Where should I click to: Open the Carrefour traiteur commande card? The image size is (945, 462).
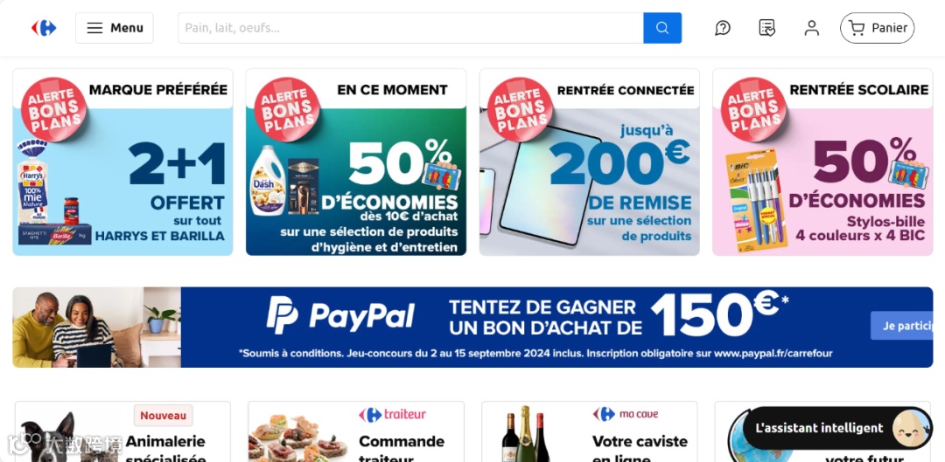click(356, 432)
